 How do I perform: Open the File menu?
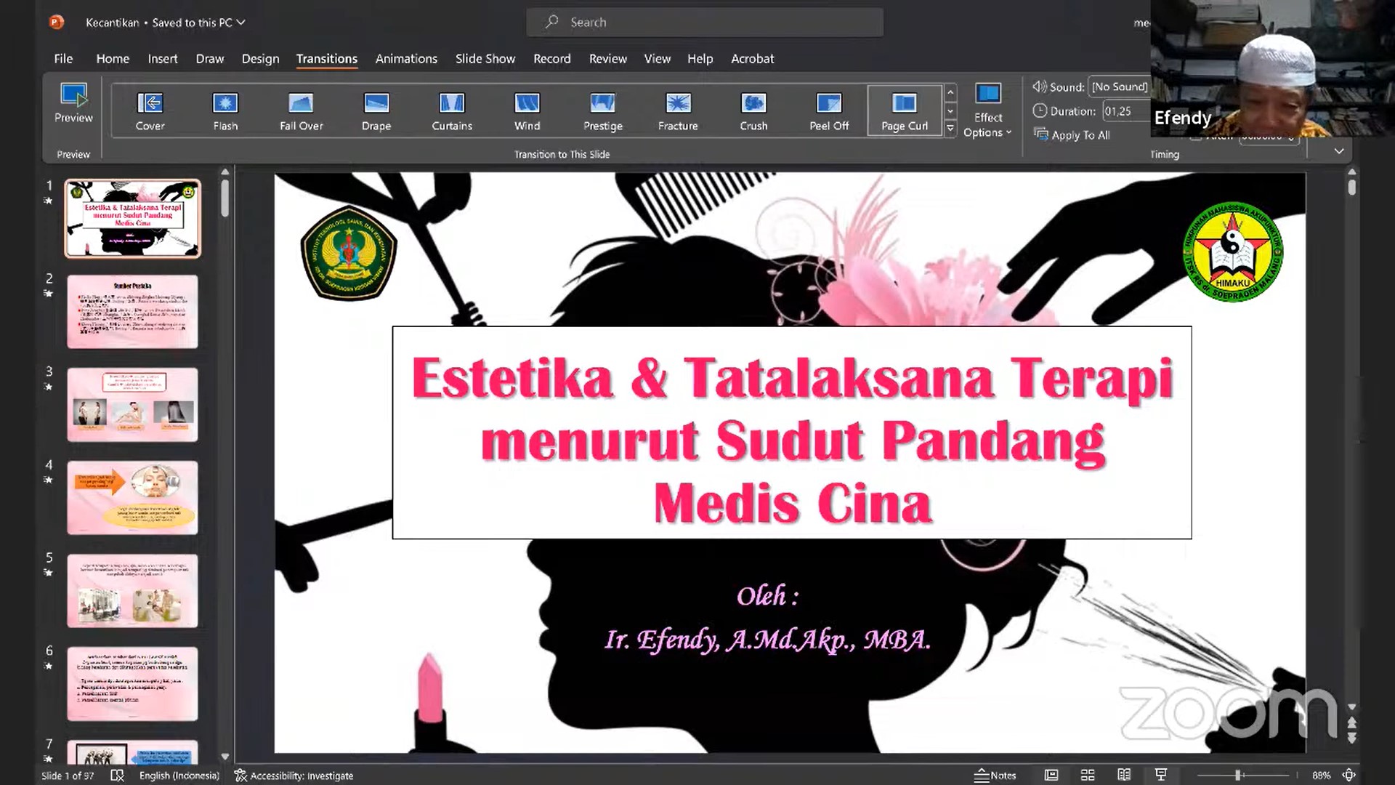point(63,58)
